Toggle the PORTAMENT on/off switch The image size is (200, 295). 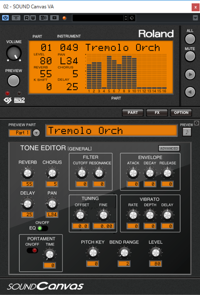[x=32, y=250]
